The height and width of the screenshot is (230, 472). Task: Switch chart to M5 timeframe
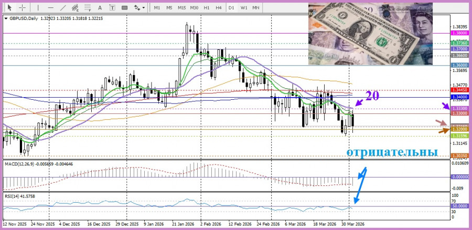pos(169,8)
